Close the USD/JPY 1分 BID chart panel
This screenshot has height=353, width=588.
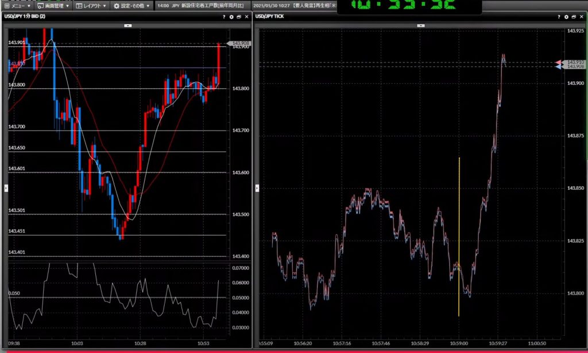[x=246, y=17]
